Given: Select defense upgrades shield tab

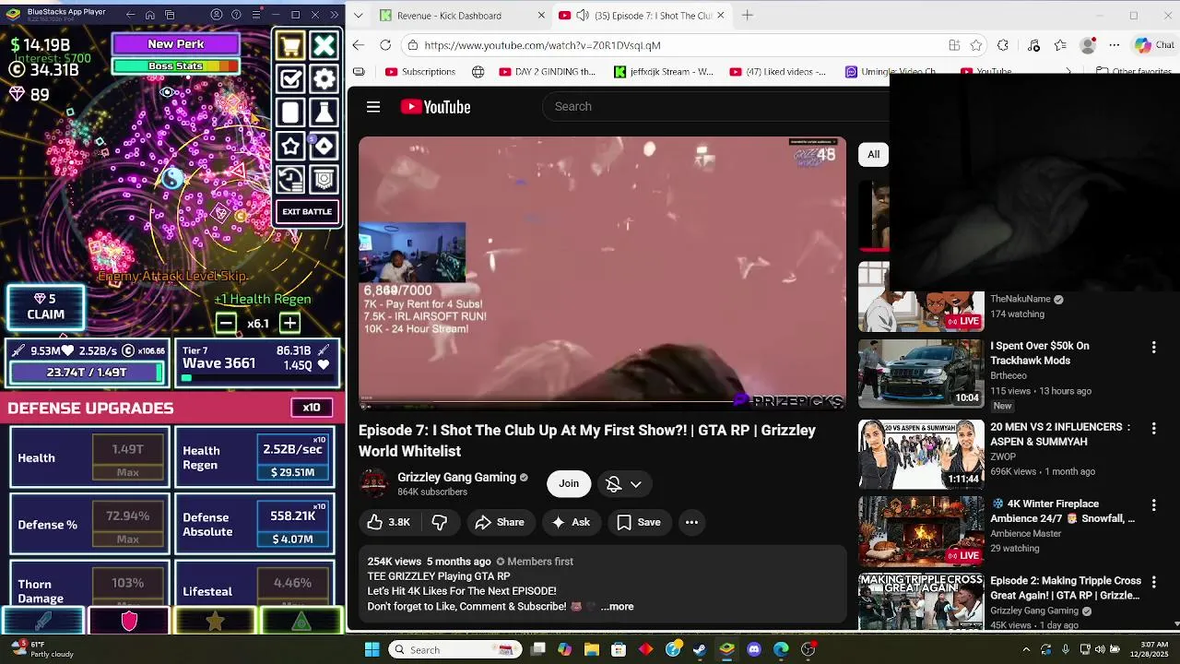Looking at the screenshot, I should pos(129,622).
